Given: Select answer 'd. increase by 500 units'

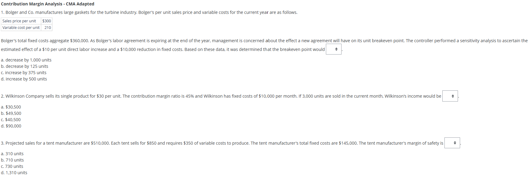Looking at the screenshot, I should (x=24, y=79).
